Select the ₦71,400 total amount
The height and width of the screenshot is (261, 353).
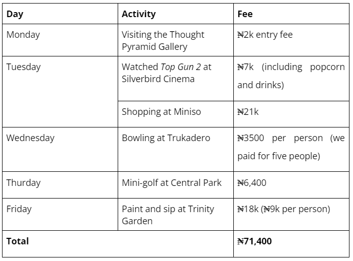(255, 241)
